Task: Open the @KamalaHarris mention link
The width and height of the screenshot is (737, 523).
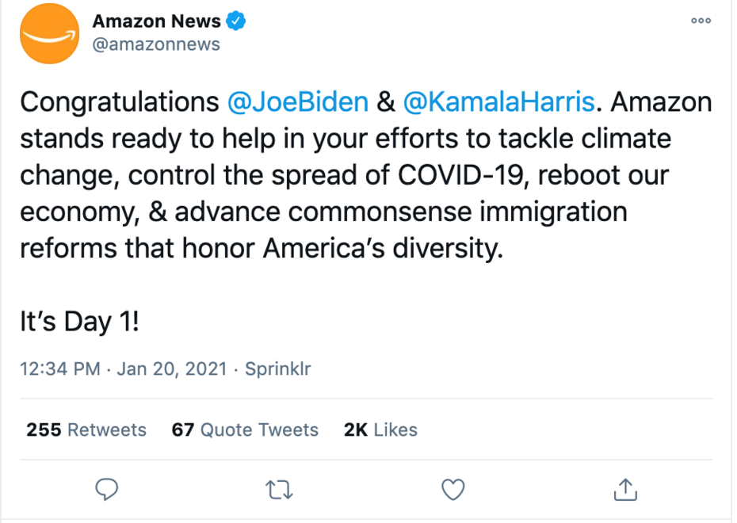Action: [498, 102]
